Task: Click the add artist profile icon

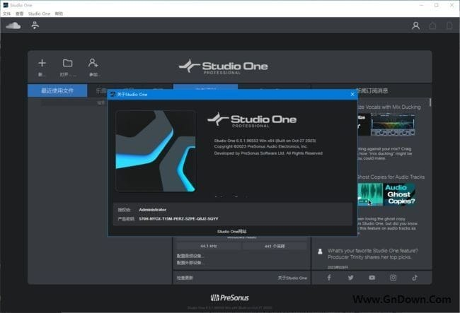Action: click(93, 64)
